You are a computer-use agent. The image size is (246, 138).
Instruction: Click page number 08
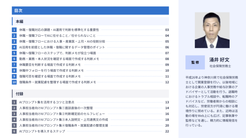[167, 59]
